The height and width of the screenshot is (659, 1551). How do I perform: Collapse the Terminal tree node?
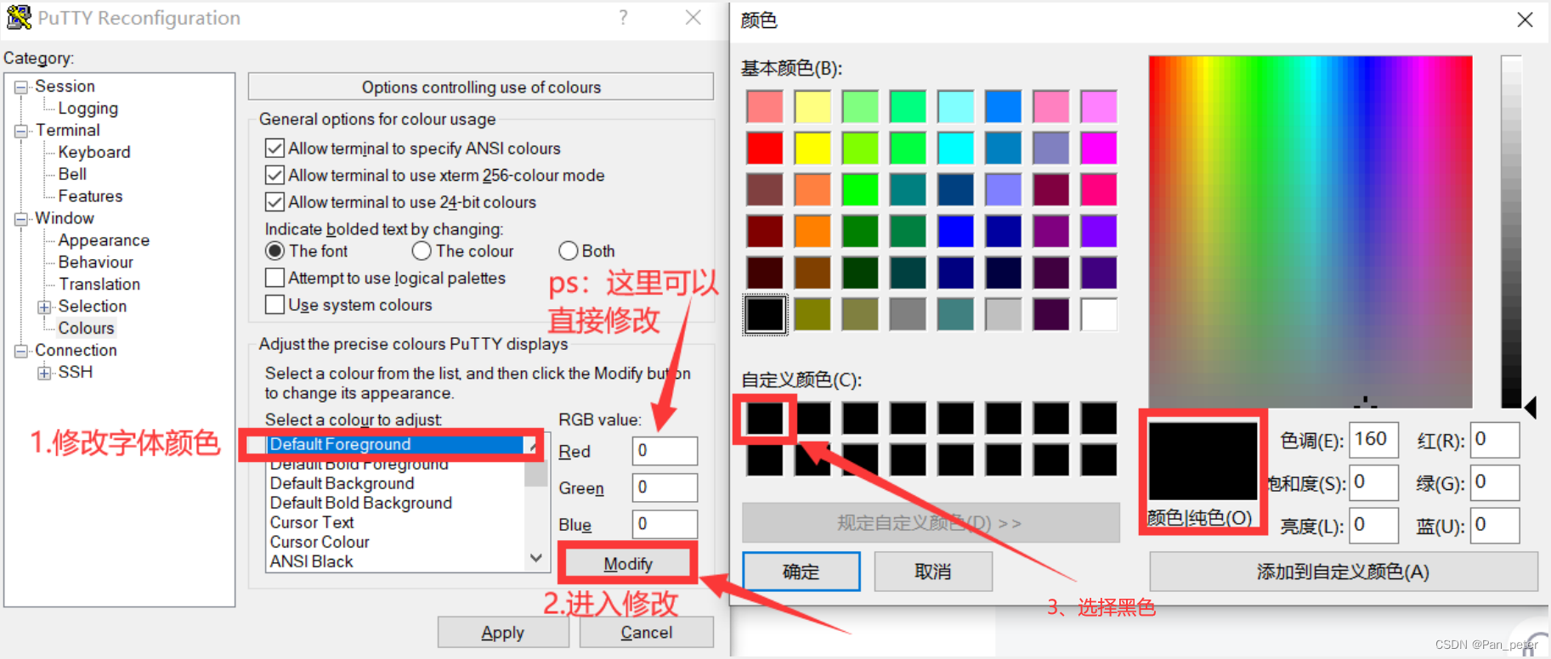[x=21, y=131]
